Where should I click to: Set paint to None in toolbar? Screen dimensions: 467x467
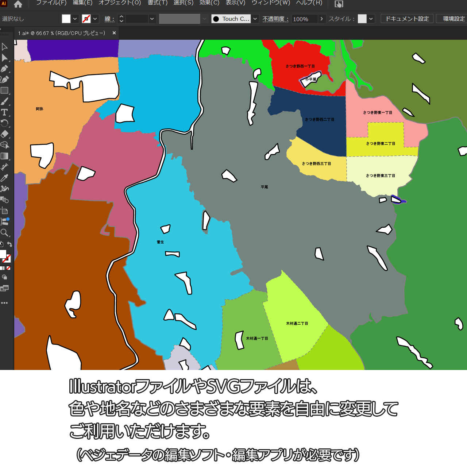click(x=8, y=268)
